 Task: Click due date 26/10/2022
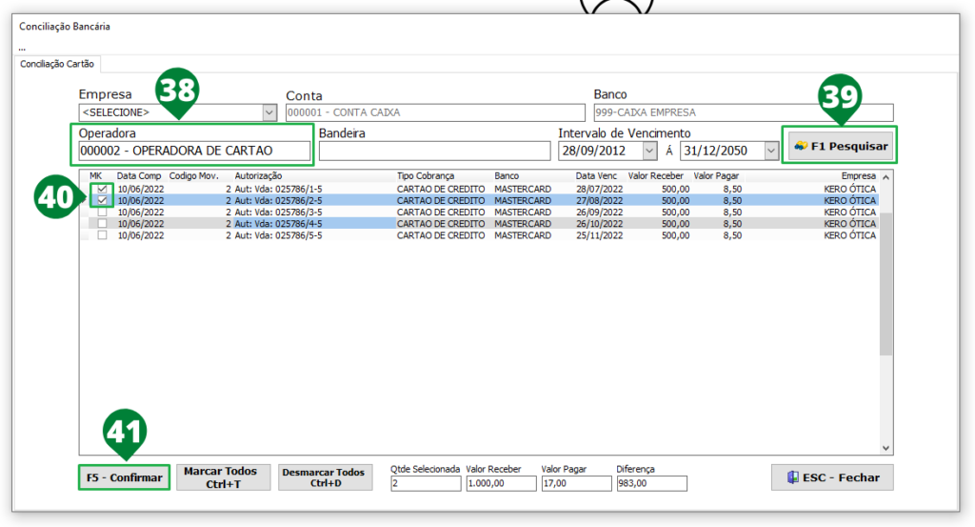point(600,223)
